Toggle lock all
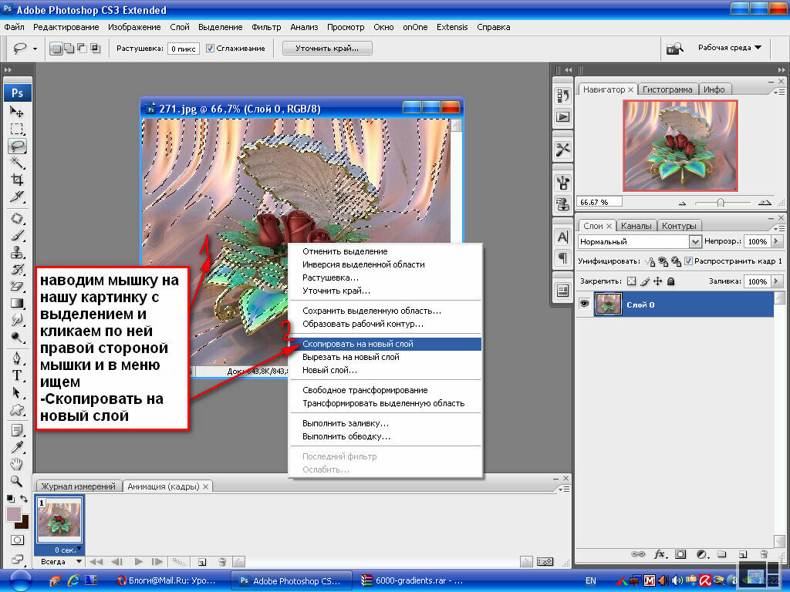 tap(671, 281)
